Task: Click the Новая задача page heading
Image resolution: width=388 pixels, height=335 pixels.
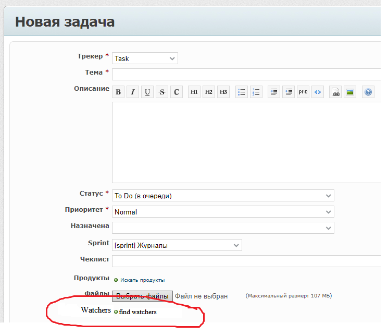Action: [x=65, y=22]
